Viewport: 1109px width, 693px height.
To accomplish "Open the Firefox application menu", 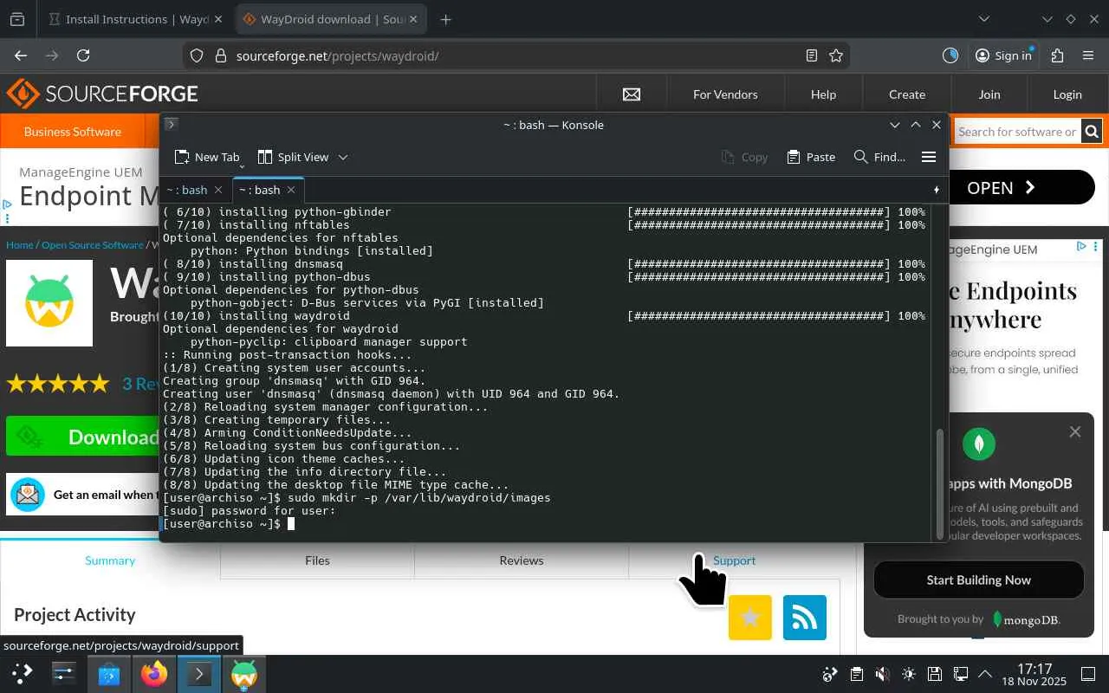I will [1088, 55].
